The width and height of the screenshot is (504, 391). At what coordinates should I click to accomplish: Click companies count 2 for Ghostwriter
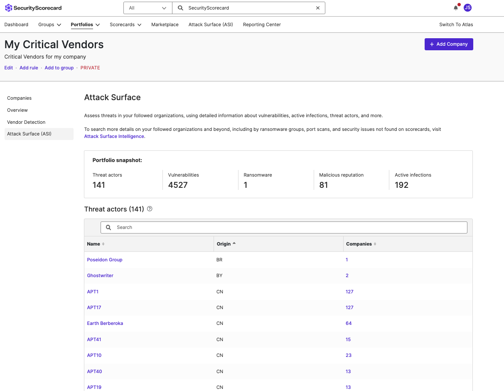coord(347,275)
